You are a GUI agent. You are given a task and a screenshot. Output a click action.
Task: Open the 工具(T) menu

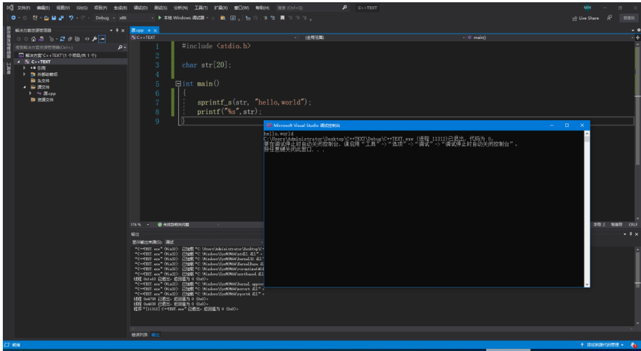click(x=200, y=8)
